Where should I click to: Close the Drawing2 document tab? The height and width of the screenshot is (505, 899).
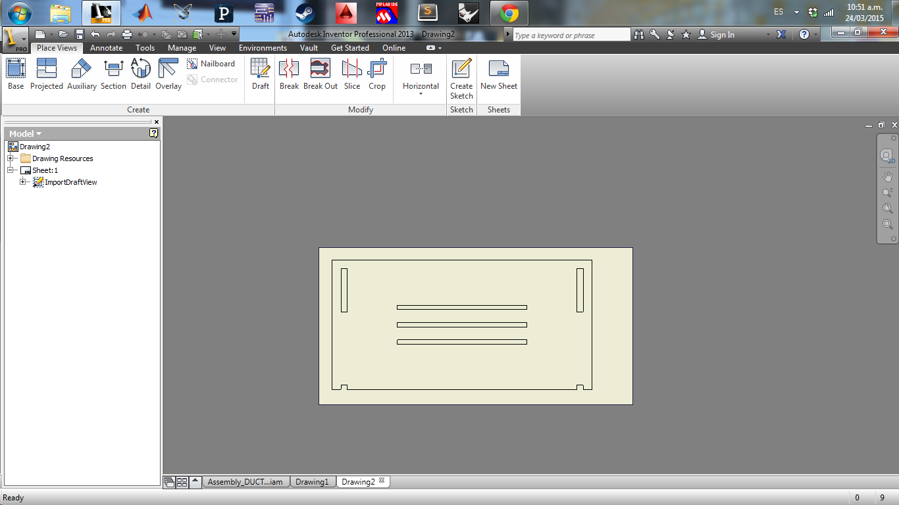pyautogui.click(x=382, y=481)
